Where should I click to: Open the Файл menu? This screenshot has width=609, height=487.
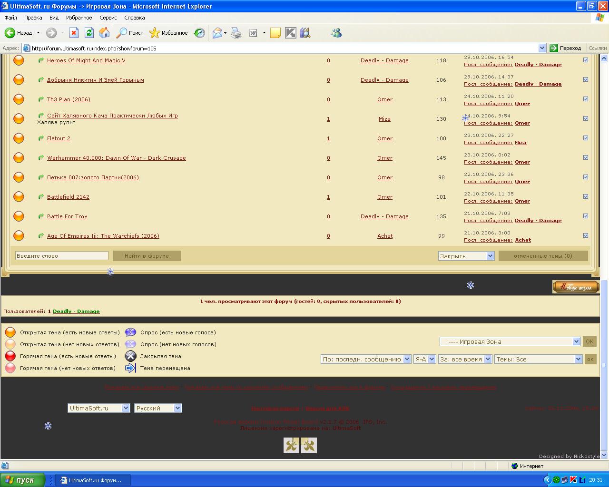click(10, 18)
